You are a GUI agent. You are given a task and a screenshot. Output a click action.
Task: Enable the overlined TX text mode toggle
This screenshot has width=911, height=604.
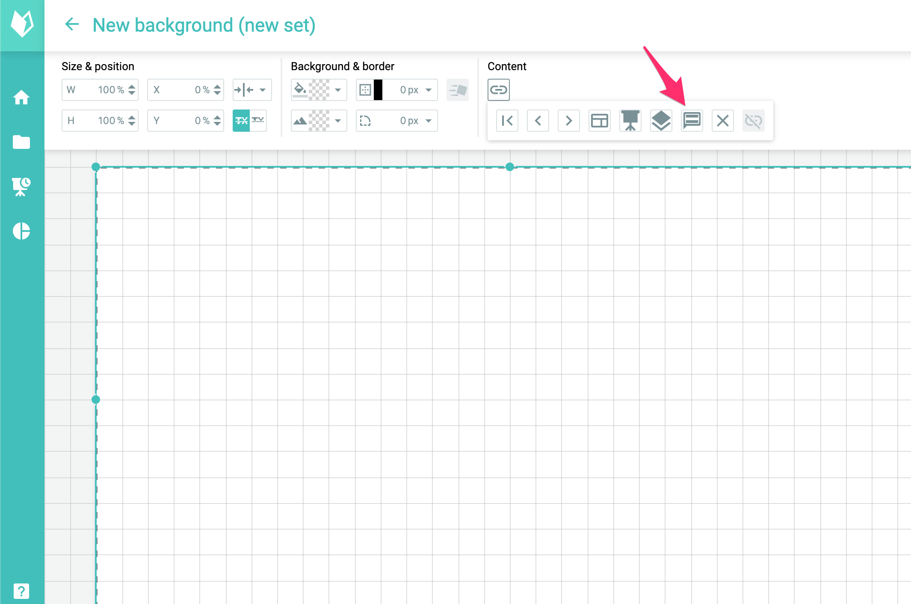pos(258,121)
